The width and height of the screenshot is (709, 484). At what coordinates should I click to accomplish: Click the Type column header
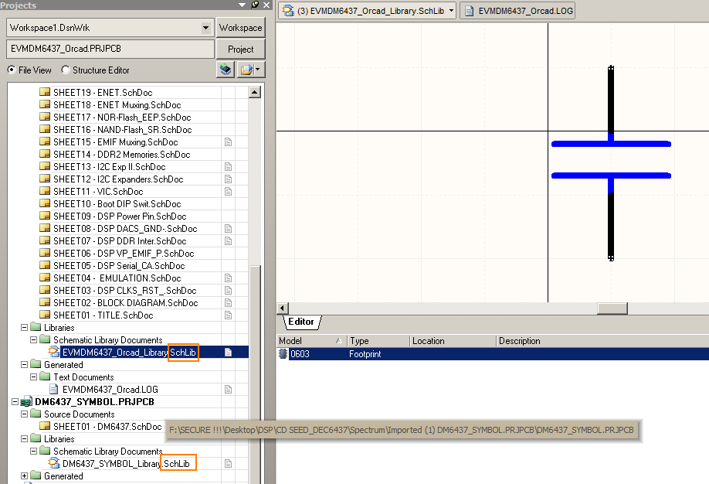coord(378,341)
